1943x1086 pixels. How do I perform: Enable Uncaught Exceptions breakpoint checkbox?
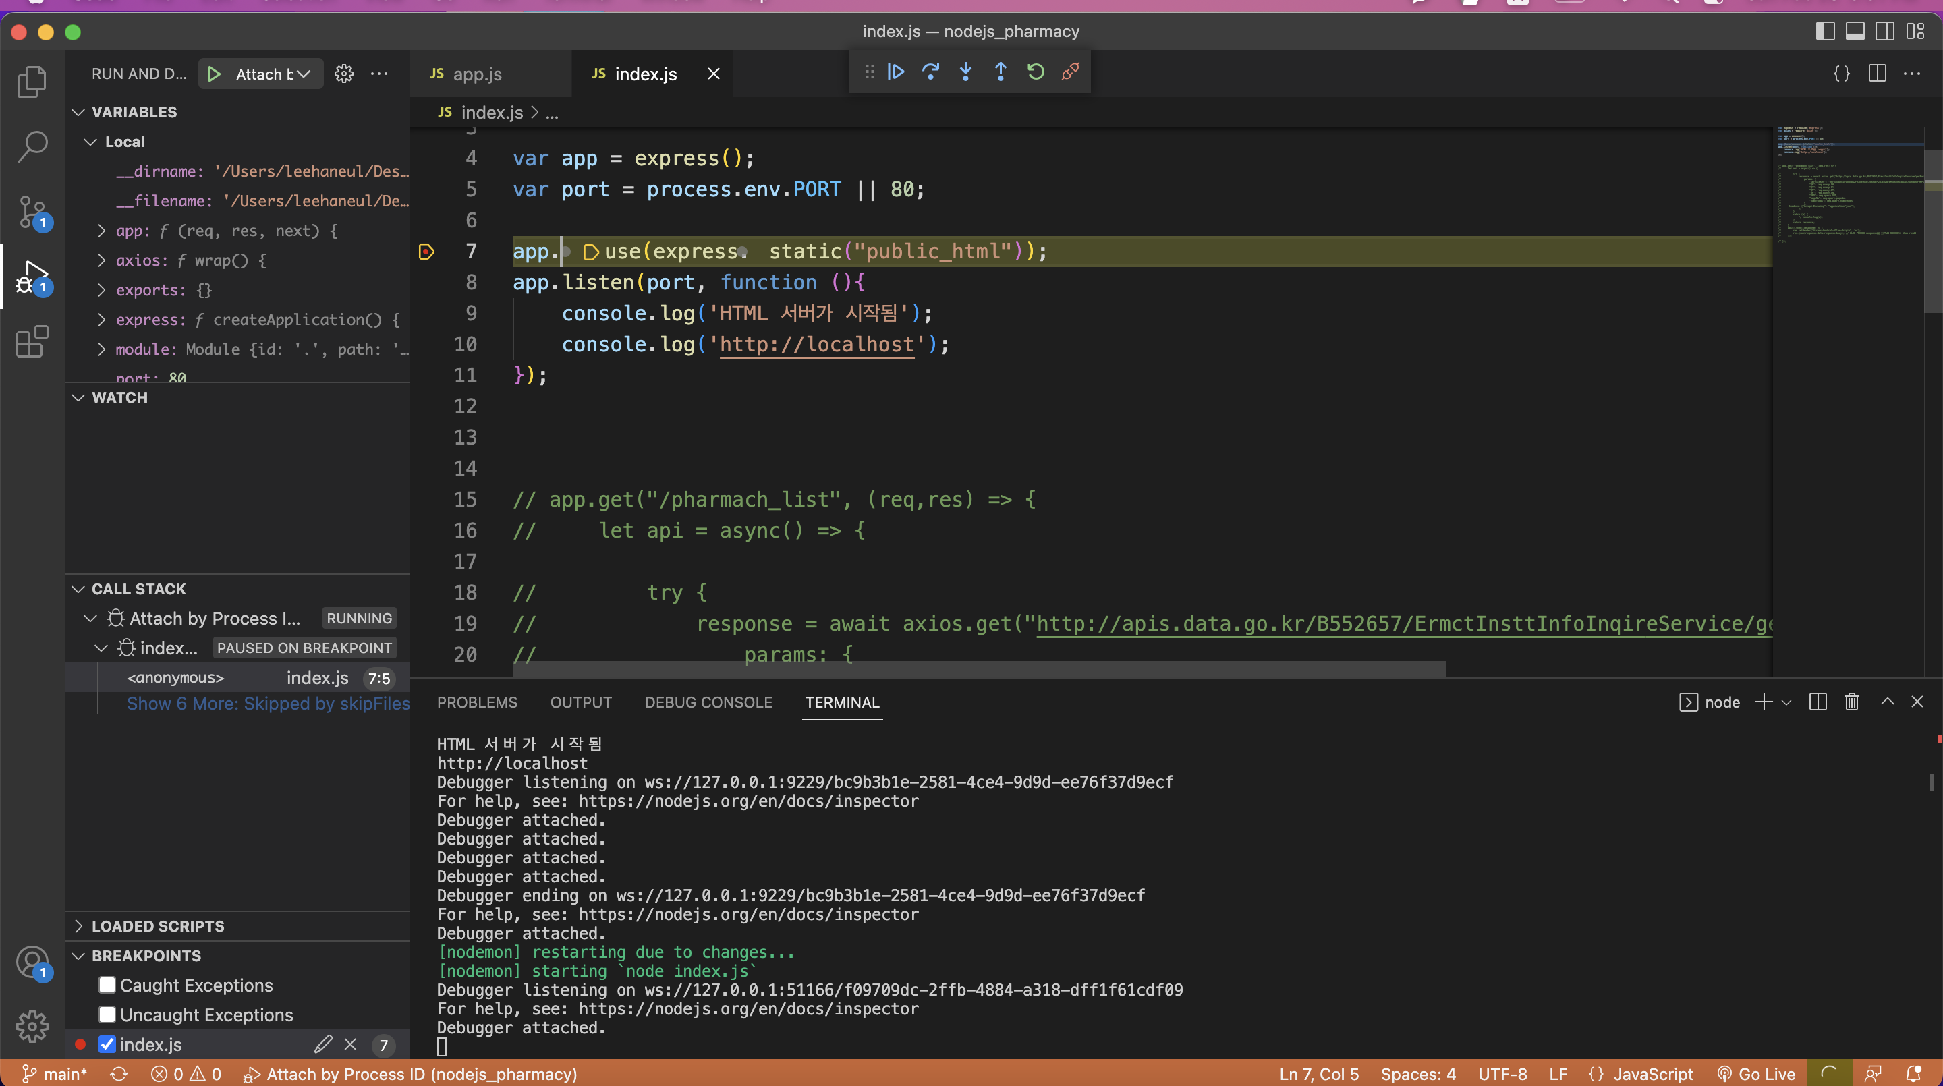107,1014
